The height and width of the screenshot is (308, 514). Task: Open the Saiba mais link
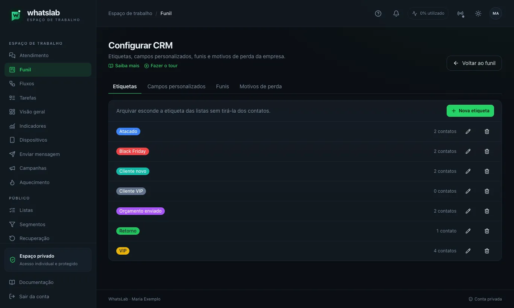(124, 66)
